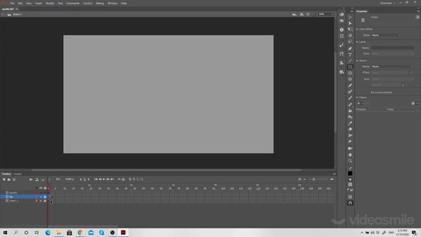Open the Align panel icon
The image size is (421, 237).
341,63
